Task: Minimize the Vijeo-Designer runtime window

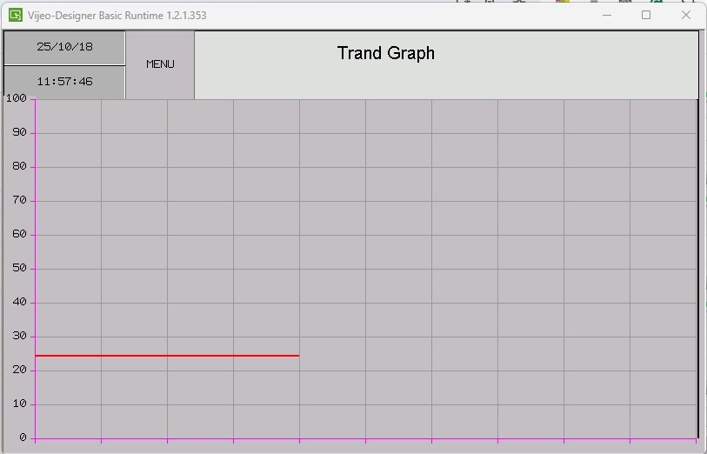Action: click(606, 15)
